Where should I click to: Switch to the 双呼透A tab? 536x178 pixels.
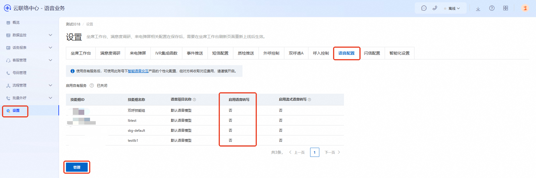coord(296,53)
